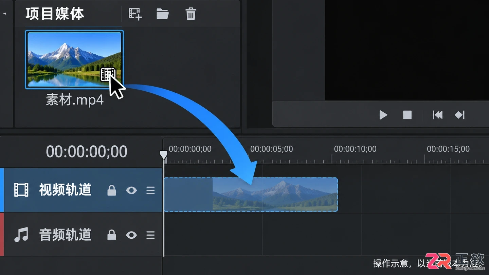Select the 素材.mp4 thumbnail

tap(74, 60)
